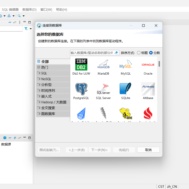This screenshot has height=189, width=189.
Task: Open the search toolbar dropdown arrow
Action: click(x=24, y=16)
